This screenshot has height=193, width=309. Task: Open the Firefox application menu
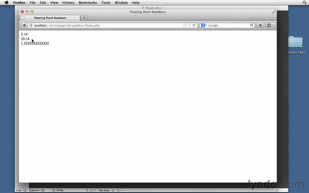(x=19, y=3)
